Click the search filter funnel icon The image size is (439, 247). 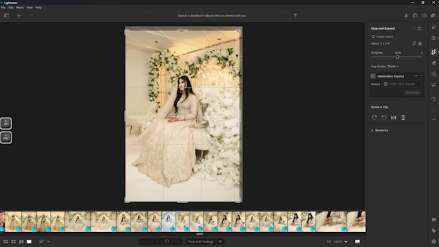pyautogui.click(x=296, y=15)
